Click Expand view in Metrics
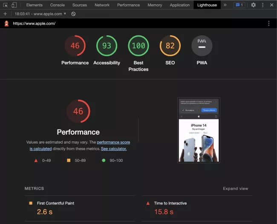The width and height of the screenshot is (277, 224). (x=235, y=189)
